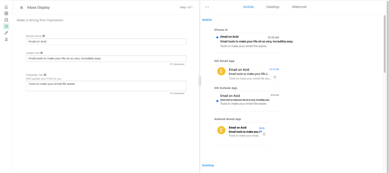This screenshot has height=173, width=389.
Task: Star the Android Gmail App preview email
Action: (264, 134)
